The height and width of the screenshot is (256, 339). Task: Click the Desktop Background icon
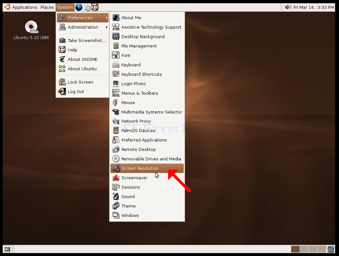(116, 36)
